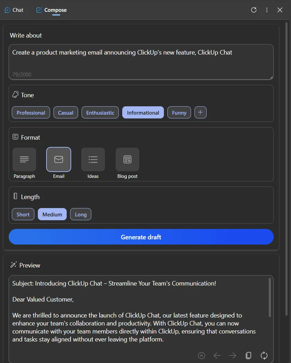The height and width of the screenshot is (363, 291).
Task: Click the main panel vertical scrollbar
Action: point(286,169)
